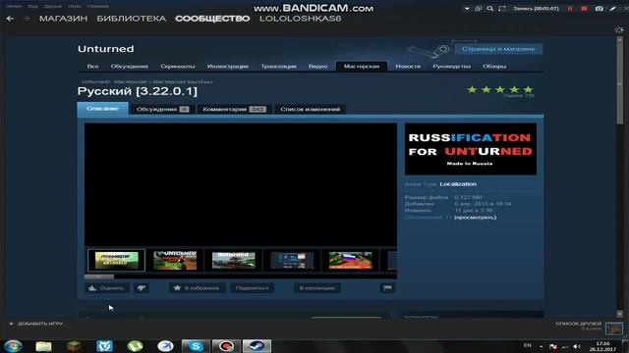Open the Вид menu

[32, 6]
